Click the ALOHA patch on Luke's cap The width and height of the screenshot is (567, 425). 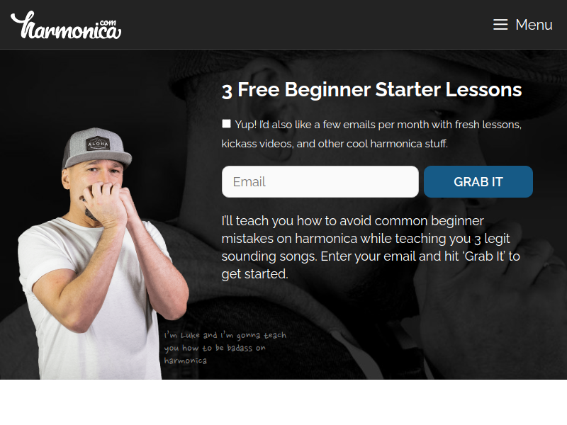98,144
